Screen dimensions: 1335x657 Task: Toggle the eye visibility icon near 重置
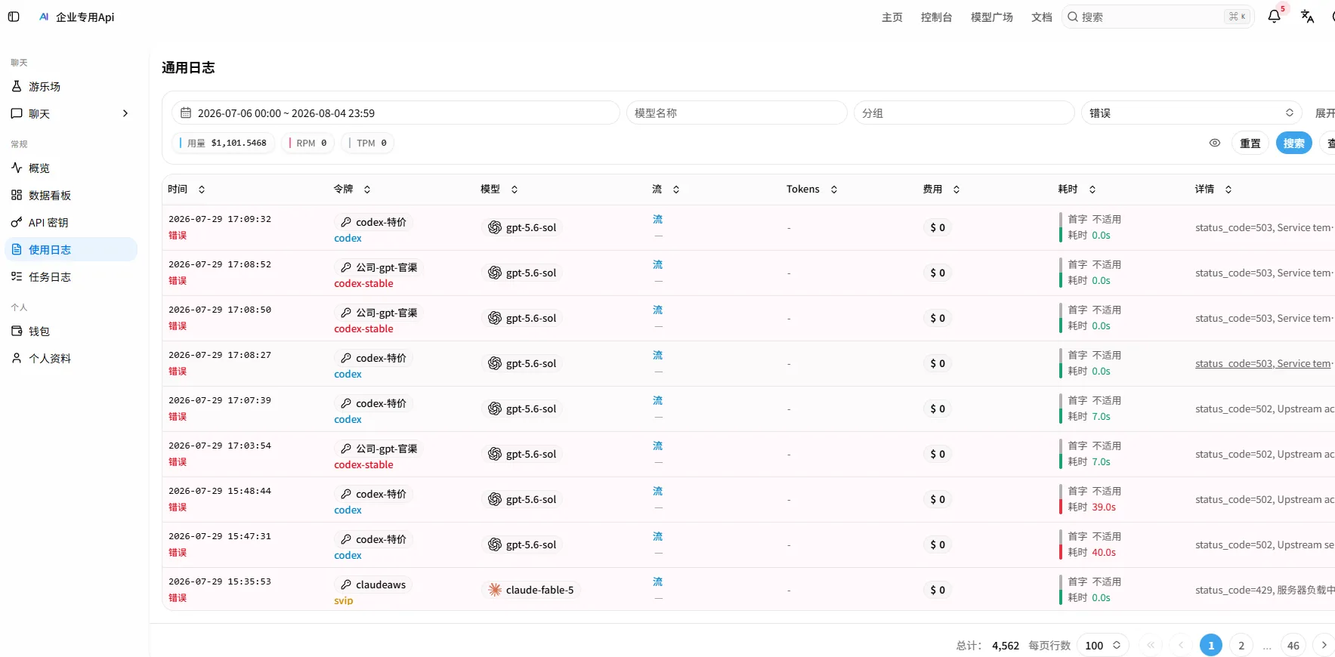click(1215, 143)
